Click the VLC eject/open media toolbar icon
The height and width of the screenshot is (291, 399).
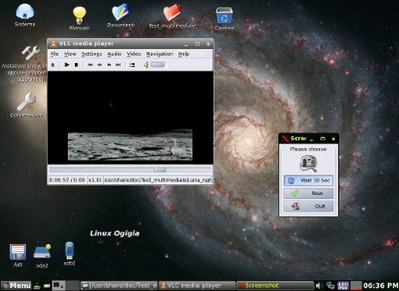coord(53,65)
